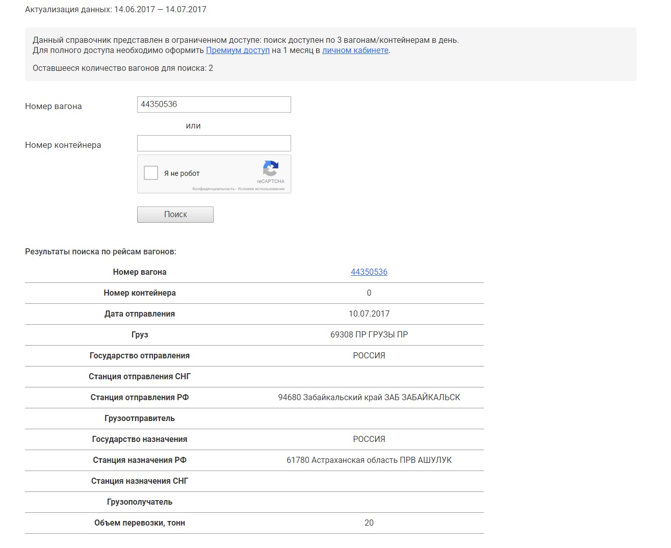
Task: Click the remaining wagons count notice
Action: [123, 68]
